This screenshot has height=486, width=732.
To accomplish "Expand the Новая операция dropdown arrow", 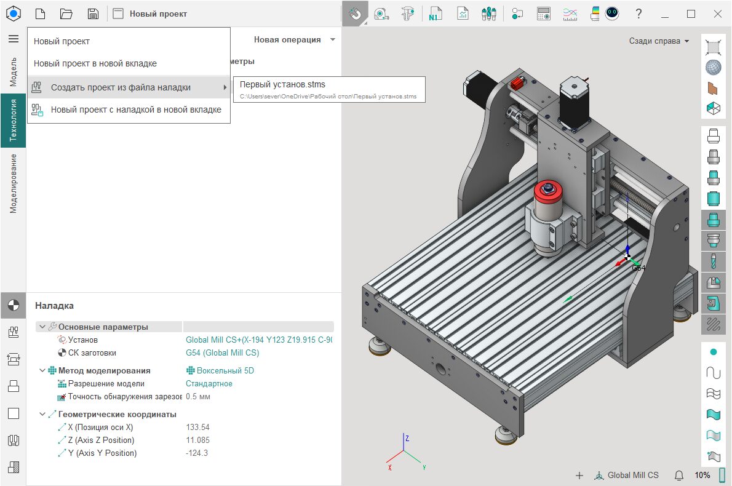I will [x=333, y=40].
